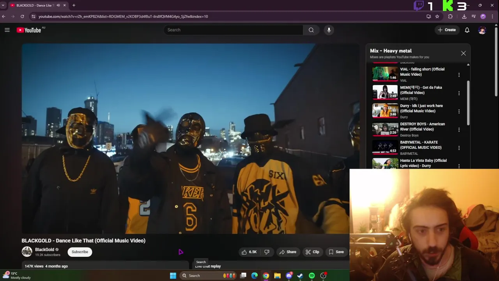Play VIAL - falling short thumbnail

pos(385,74)
